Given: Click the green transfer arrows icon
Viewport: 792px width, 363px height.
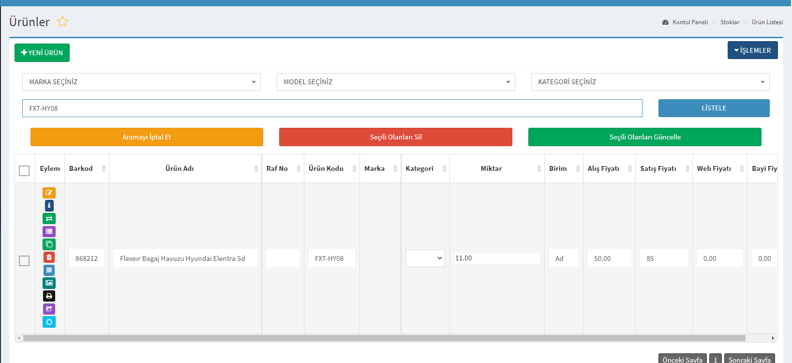Looking at the screenshot, I should 49,219.
